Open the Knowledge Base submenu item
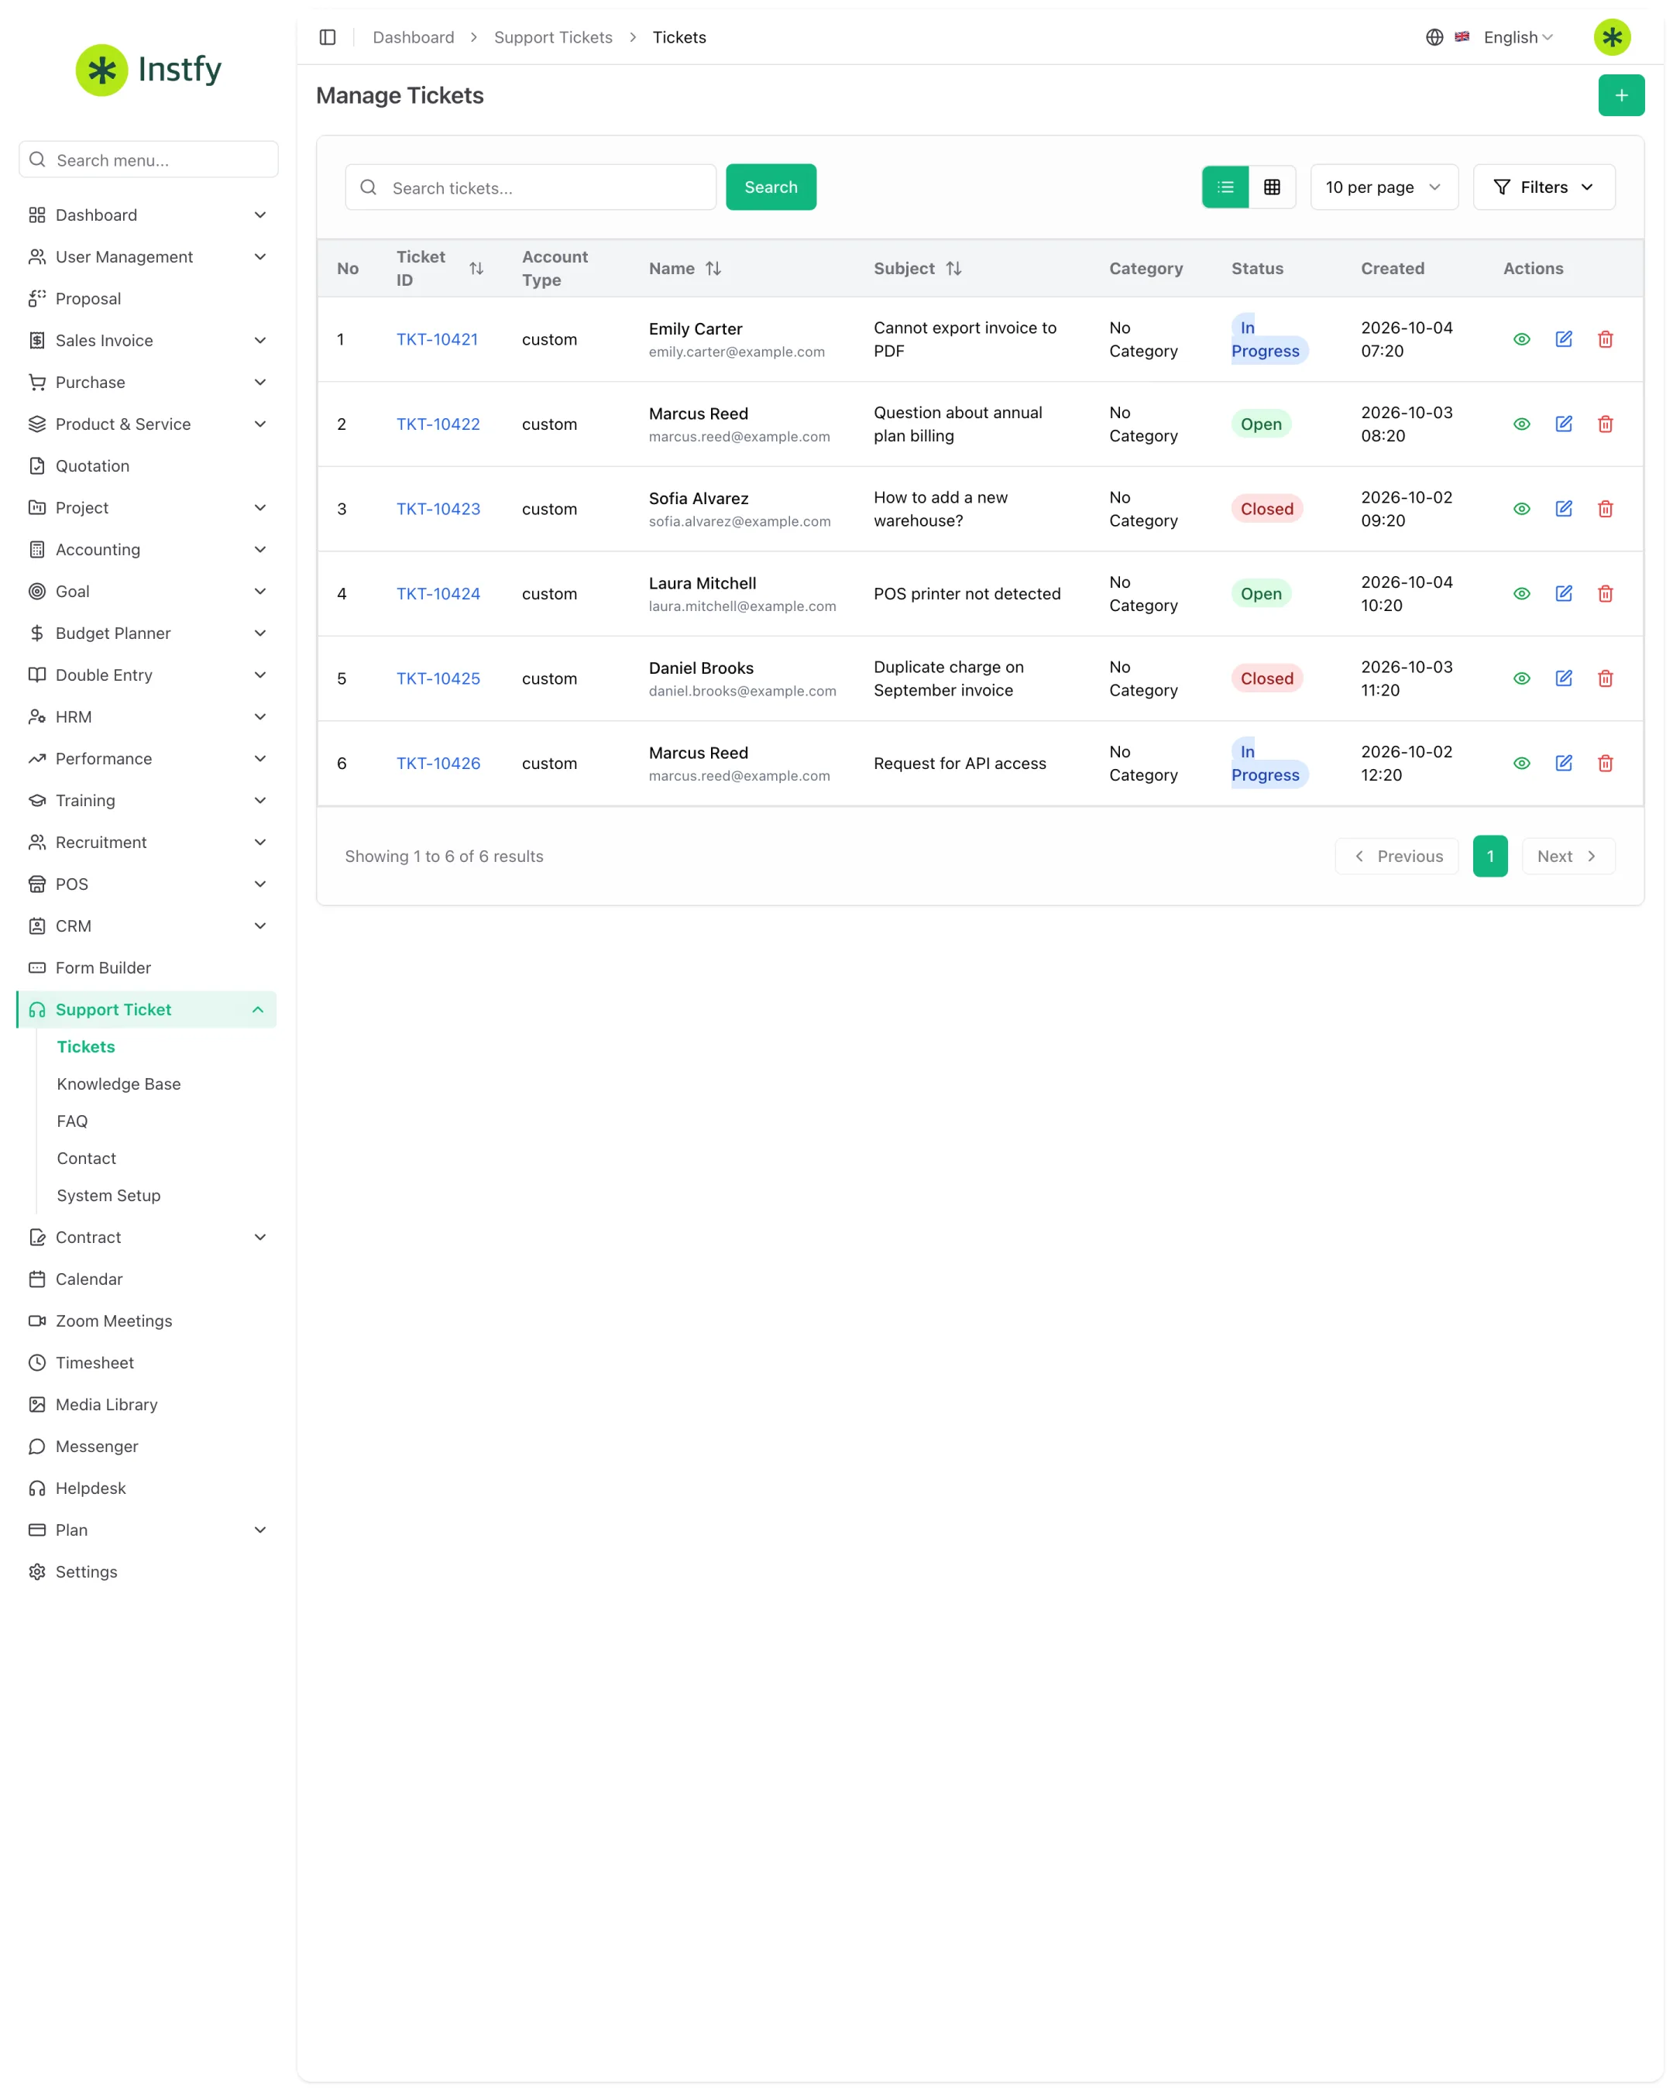1673x2091 pixels. (119, 1084)
